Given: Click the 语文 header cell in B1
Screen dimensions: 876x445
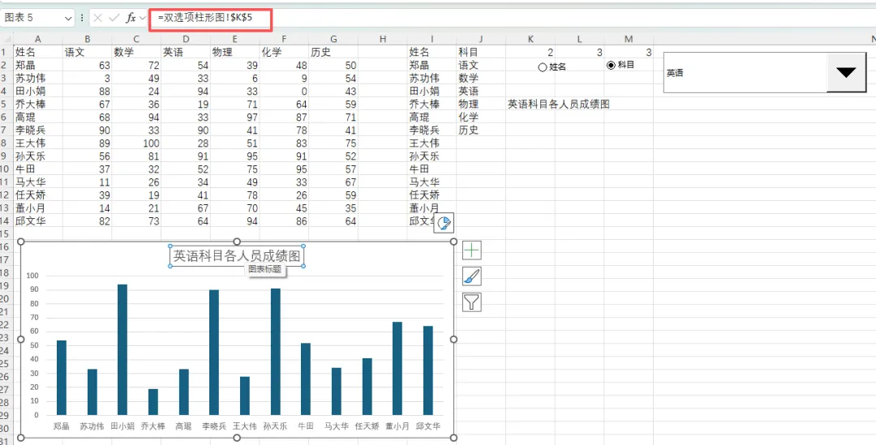Looking at the screenshot, I should click(x=87, y=52).
